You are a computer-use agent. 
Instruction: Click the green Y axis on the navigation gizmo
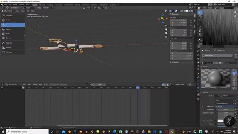(162, 18)
